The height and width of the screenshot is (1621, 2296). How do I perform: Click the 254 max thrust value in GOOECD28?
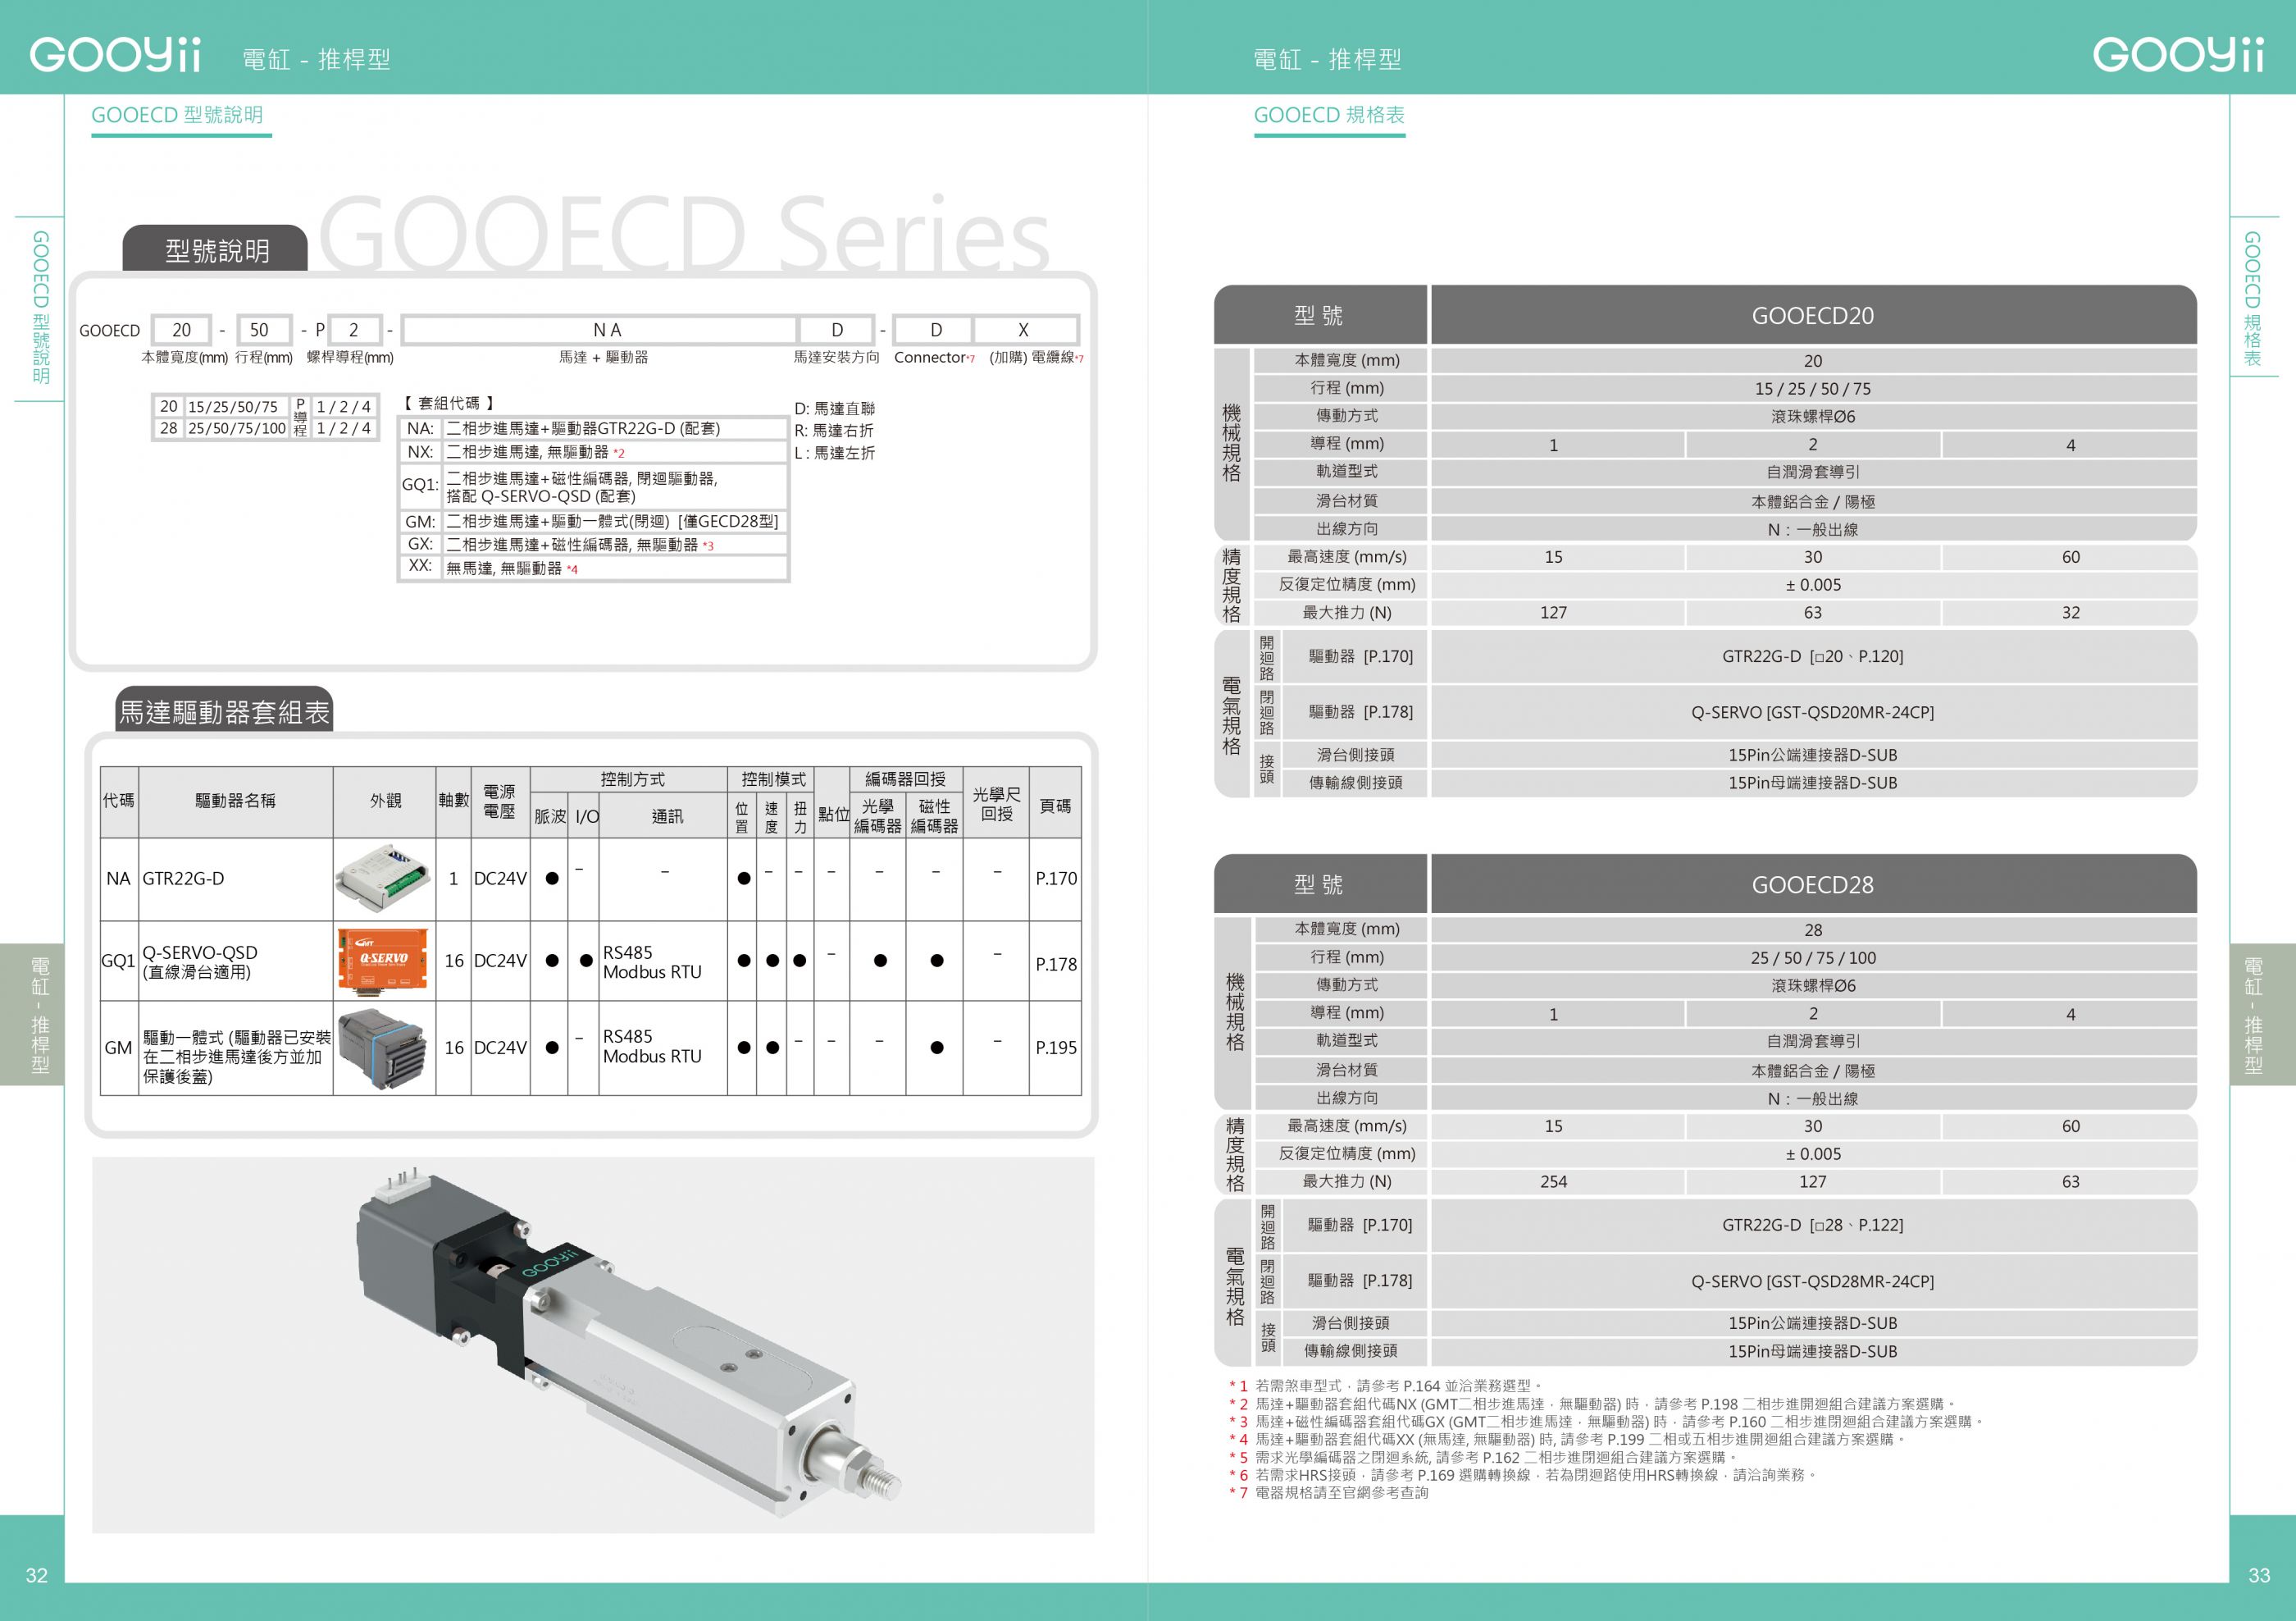point(1553,1182)
